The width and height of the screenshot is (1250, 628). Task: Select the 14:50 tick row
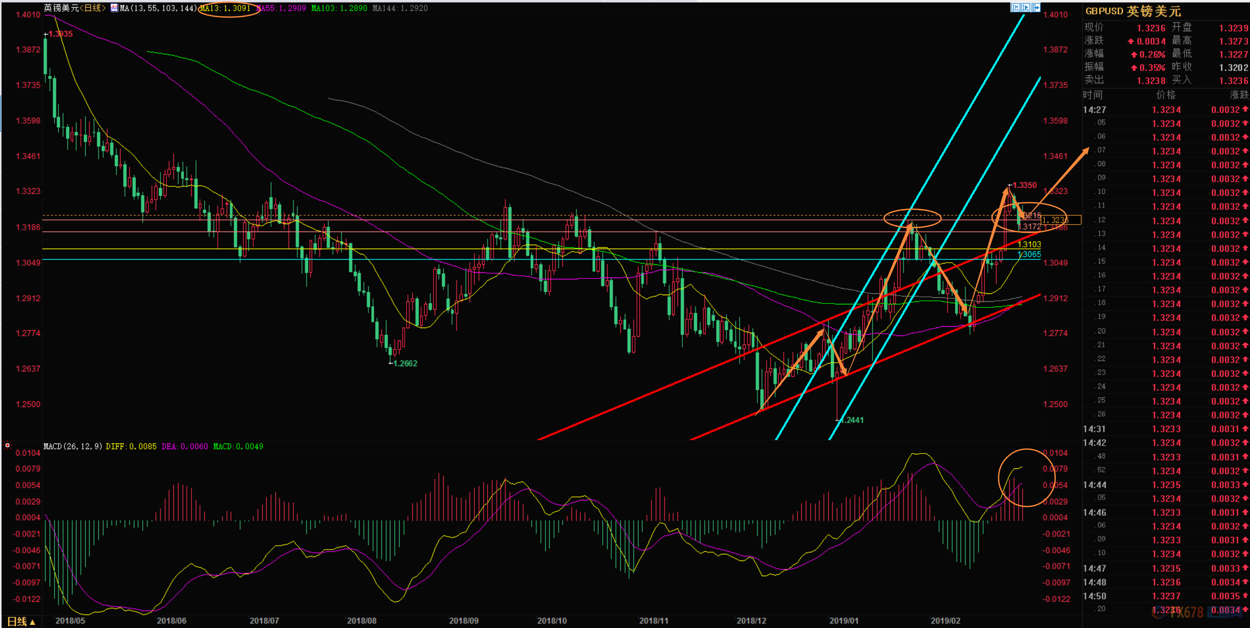tap(1166, 596)
